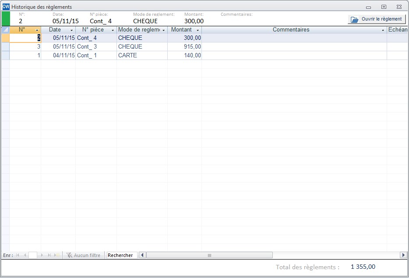Click the amount 300,00 in the grid
This screenshot has height=278, width=409.
pyautogui.click(x=185, y=38)
